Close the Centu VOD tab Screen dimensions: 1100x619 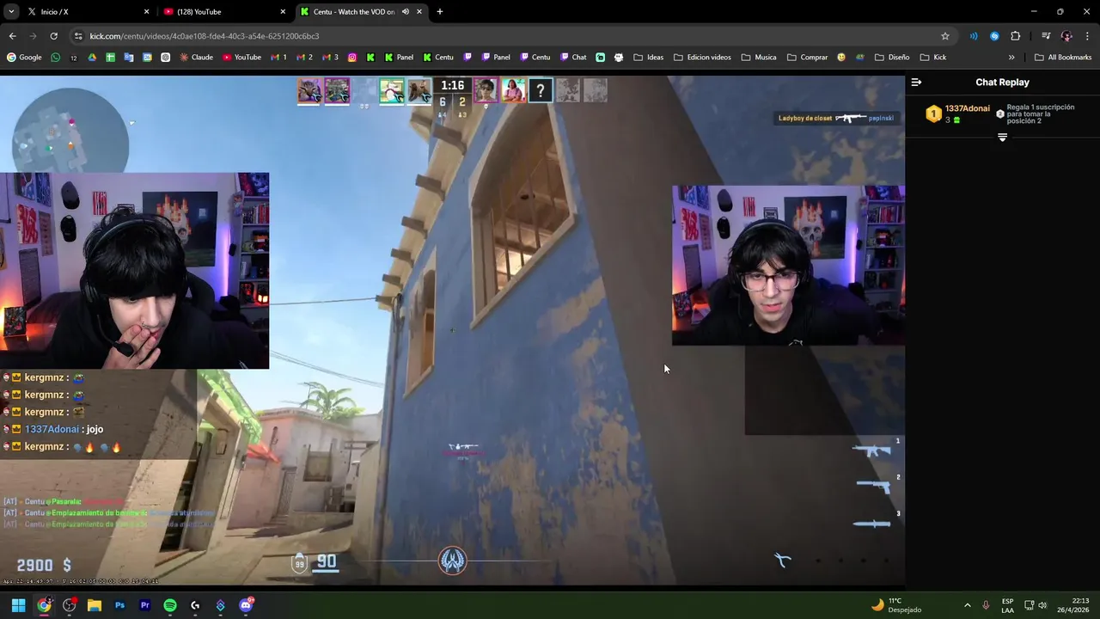pos(420,12)
